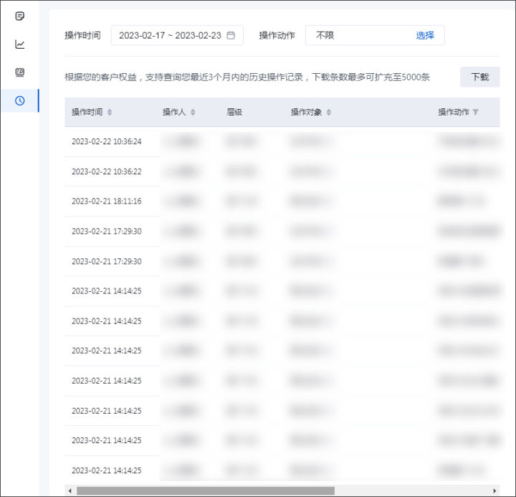
Task: Select the row timestamp 2023-02-22 10:36:22
Action: point(107,171)
